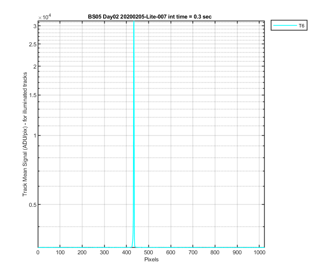Click x-axis tick label 800
The image size is (334, 278).
tap(215, 252)
